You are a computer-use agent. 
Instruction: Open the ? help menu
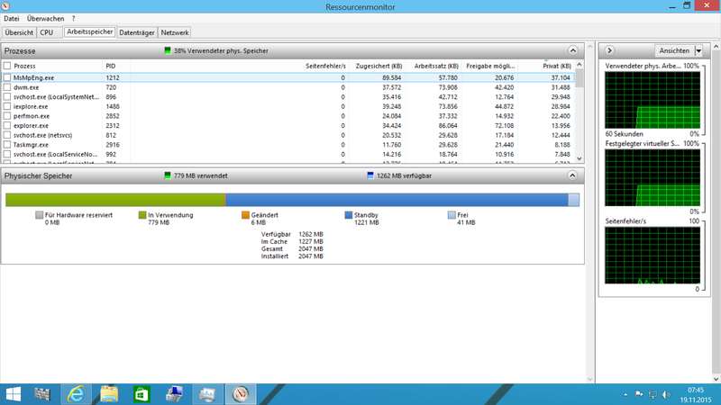coord(73,19)
